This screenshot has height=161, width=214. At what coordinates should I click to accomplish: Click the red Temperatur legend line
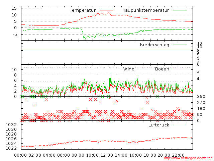pos(106,10)
